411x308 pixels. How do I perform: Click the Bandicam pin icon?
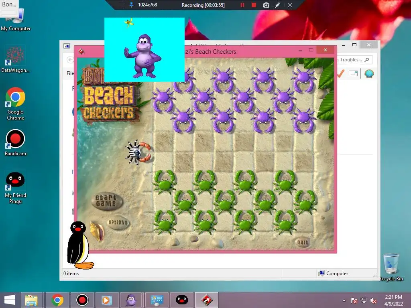click(x=131, y=5)
